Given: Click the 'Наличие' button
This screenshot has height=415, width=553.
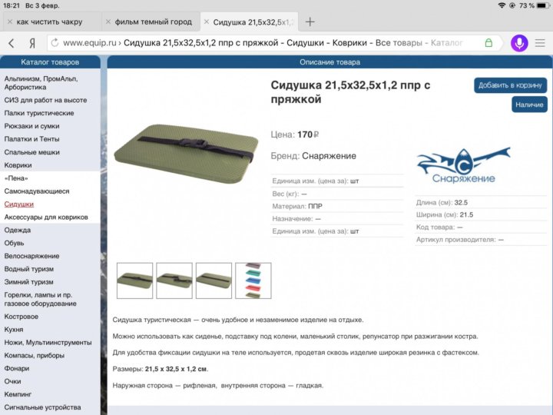Looking at the screenshot, I should tap(529, 105).
